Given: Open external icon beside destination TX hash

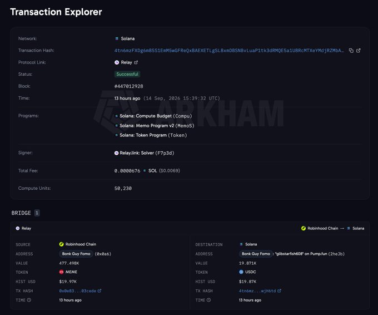Looking at the screenshot, I should click(279, 291).
